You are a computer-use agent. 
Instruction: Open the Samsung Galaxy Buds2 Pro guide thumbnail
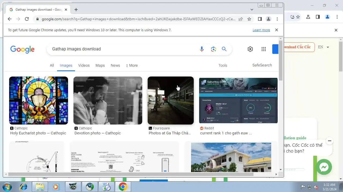124,157
